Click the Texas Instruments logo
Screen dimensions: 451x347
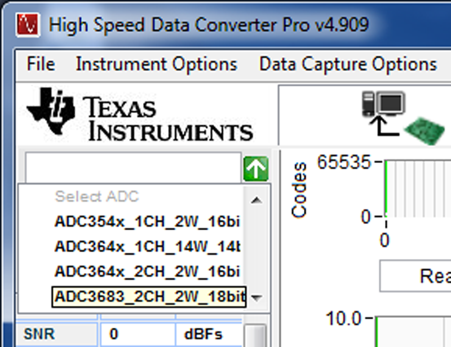tap(139, 117)
